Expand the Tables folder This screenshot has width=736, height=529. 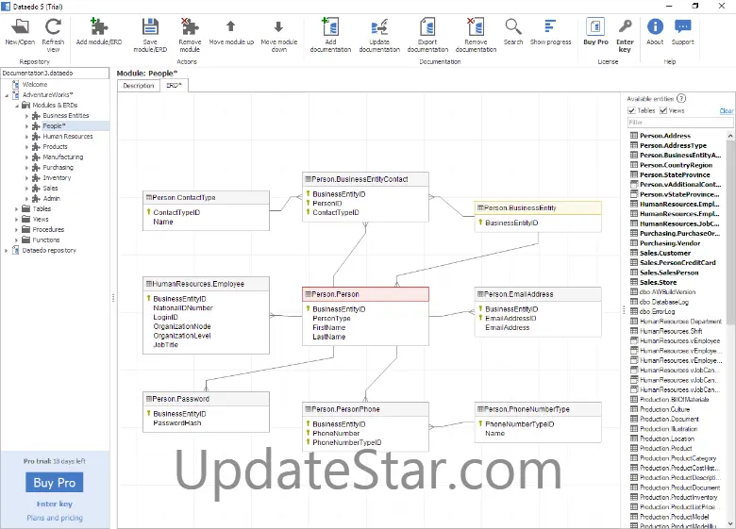click(x=17, y=209)
